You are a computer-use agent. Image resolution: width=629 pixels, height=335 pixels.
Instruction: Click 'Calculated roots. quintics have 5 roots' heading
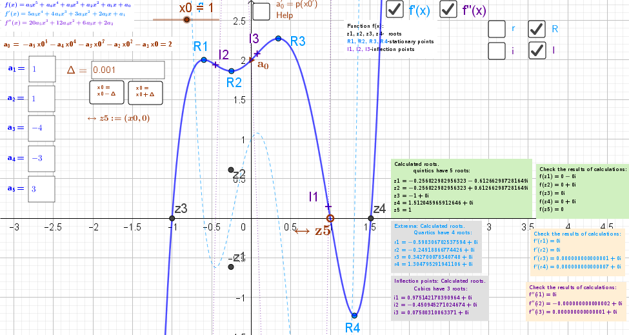(432, 167)
